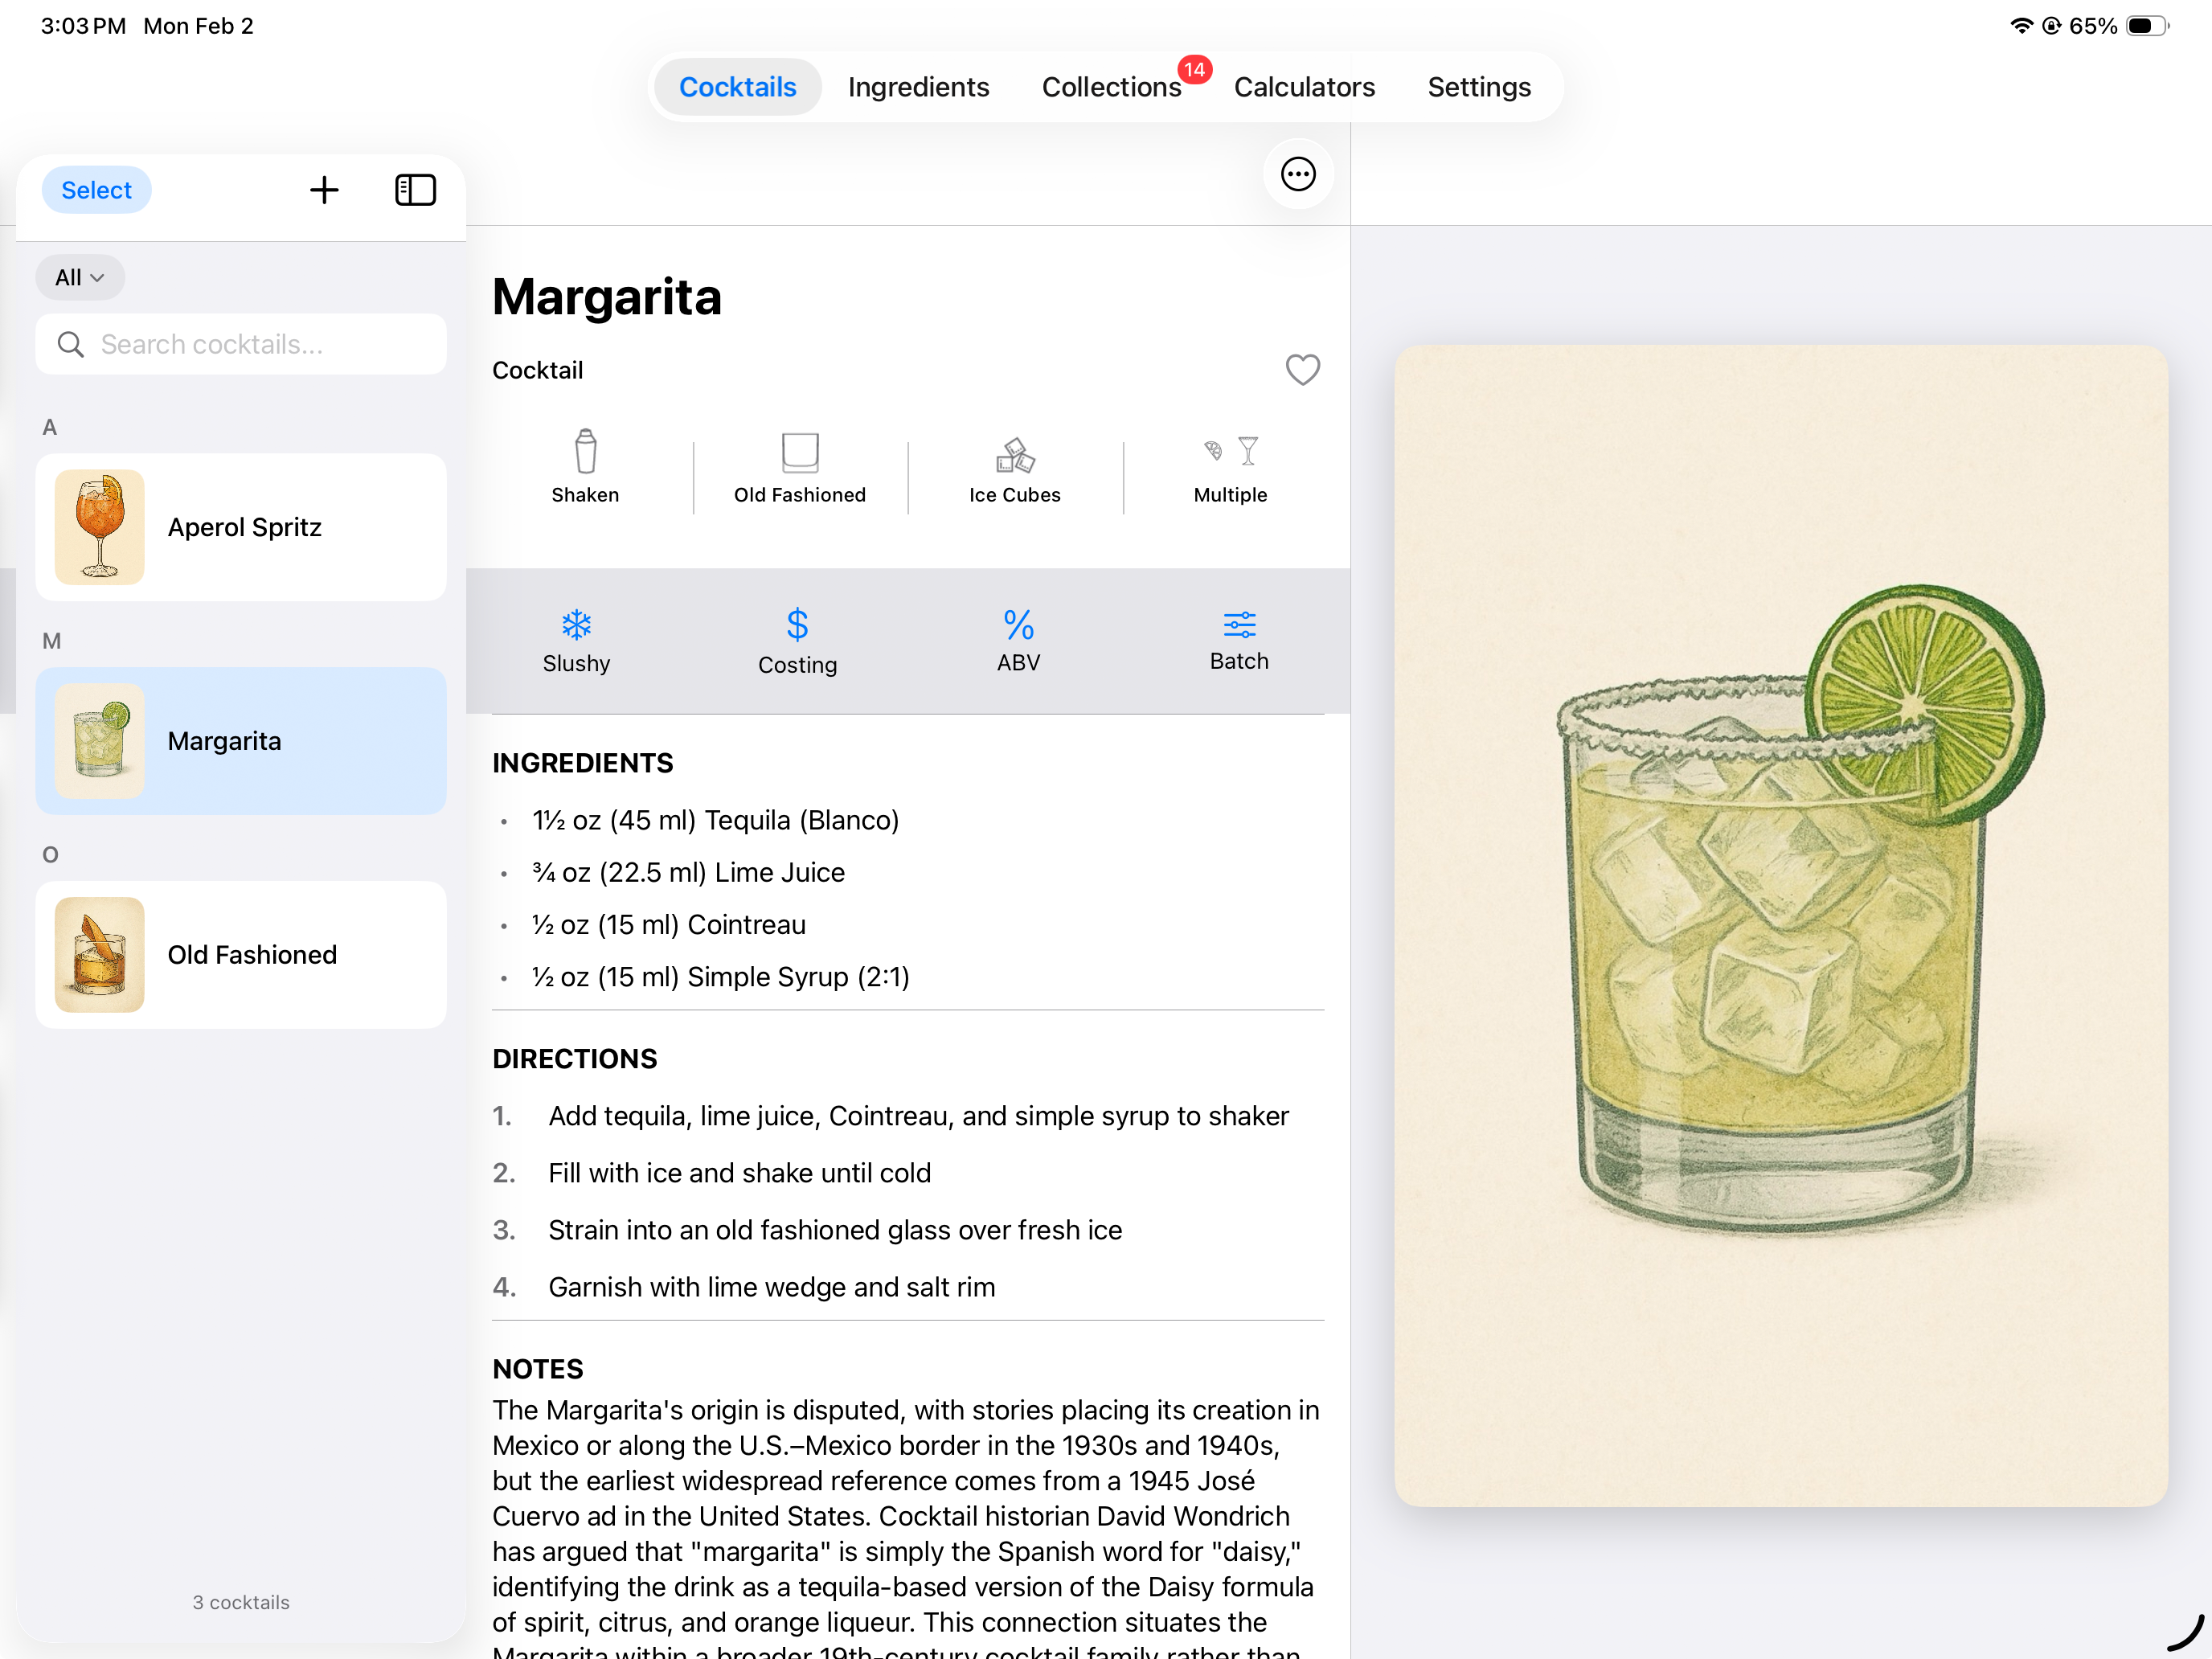The image size is (2212, 1659).
Task: Tap the 3:03 PM clock
Action: coord(83,26)
